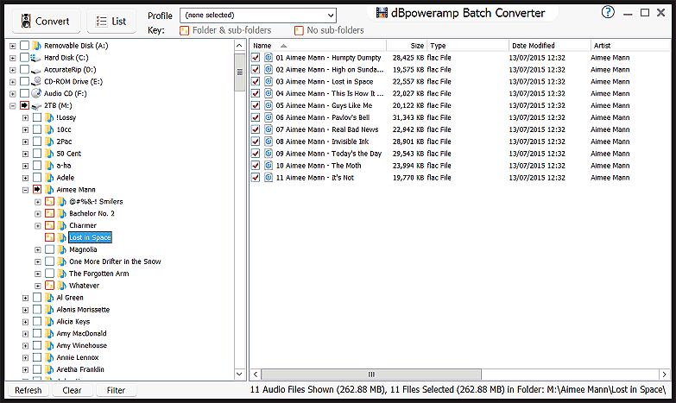Click the file icon for 06 Pavlov's Bell
The image size is (676, 403).
[269, 117]
